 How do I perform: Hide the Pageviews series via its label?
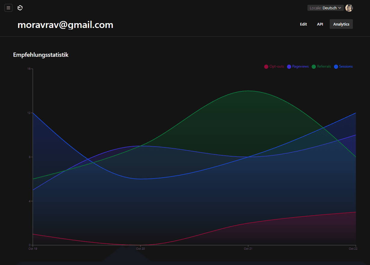point(300,66)
